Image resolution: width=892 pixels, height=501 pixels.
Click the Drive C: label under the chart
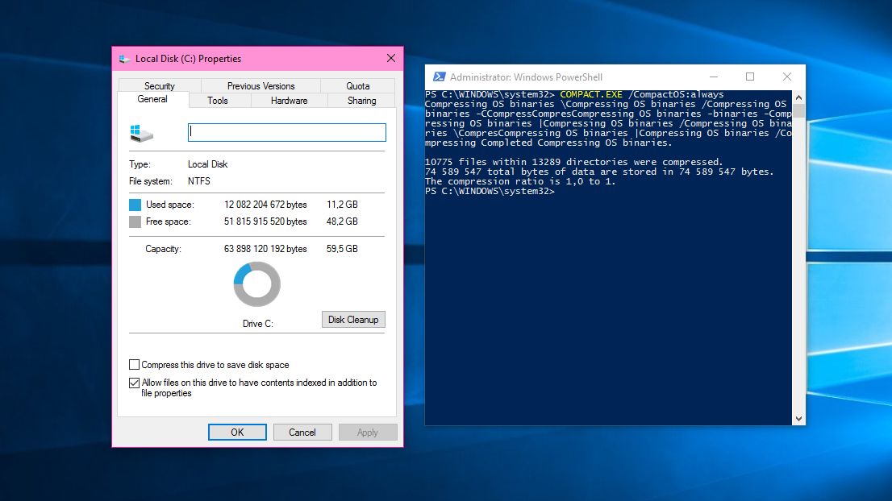pyautogui.click(x=258, y=324)
